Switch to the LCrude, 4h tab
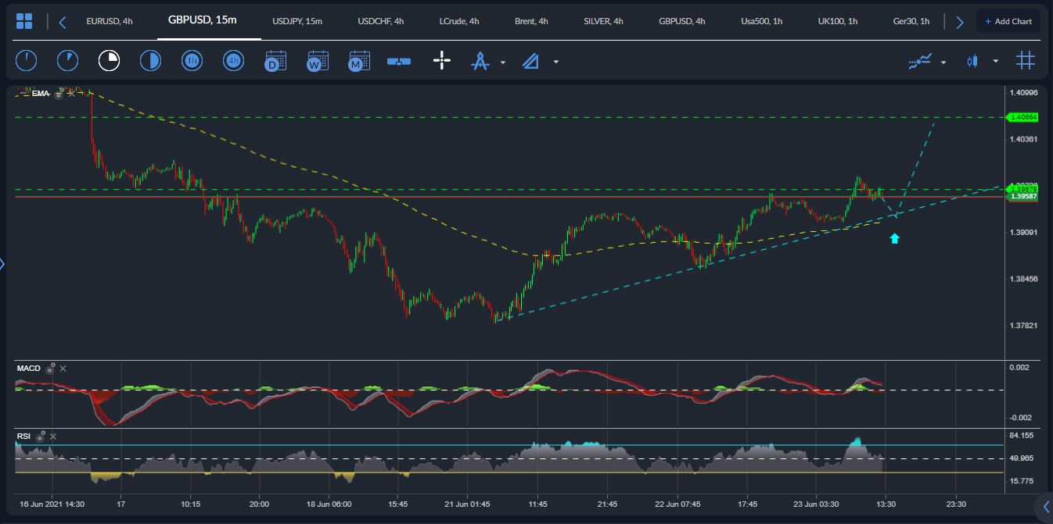This screenshot has width=1053, height=524. 459,22
